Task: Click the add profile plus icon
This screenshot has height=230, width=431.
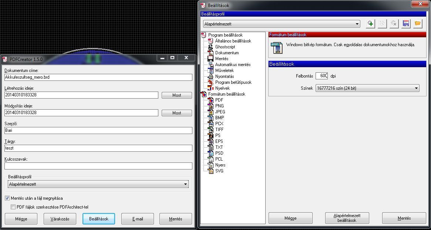Action: (x=370, y=24)
